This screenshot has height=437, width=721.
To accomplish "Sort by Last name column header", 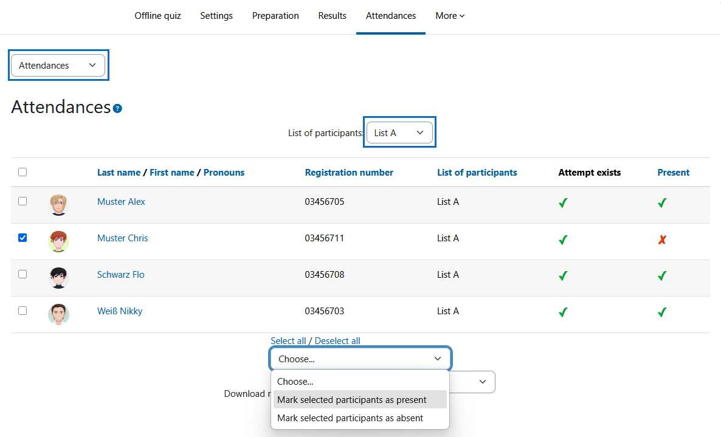I will click(x=119, y=173).
